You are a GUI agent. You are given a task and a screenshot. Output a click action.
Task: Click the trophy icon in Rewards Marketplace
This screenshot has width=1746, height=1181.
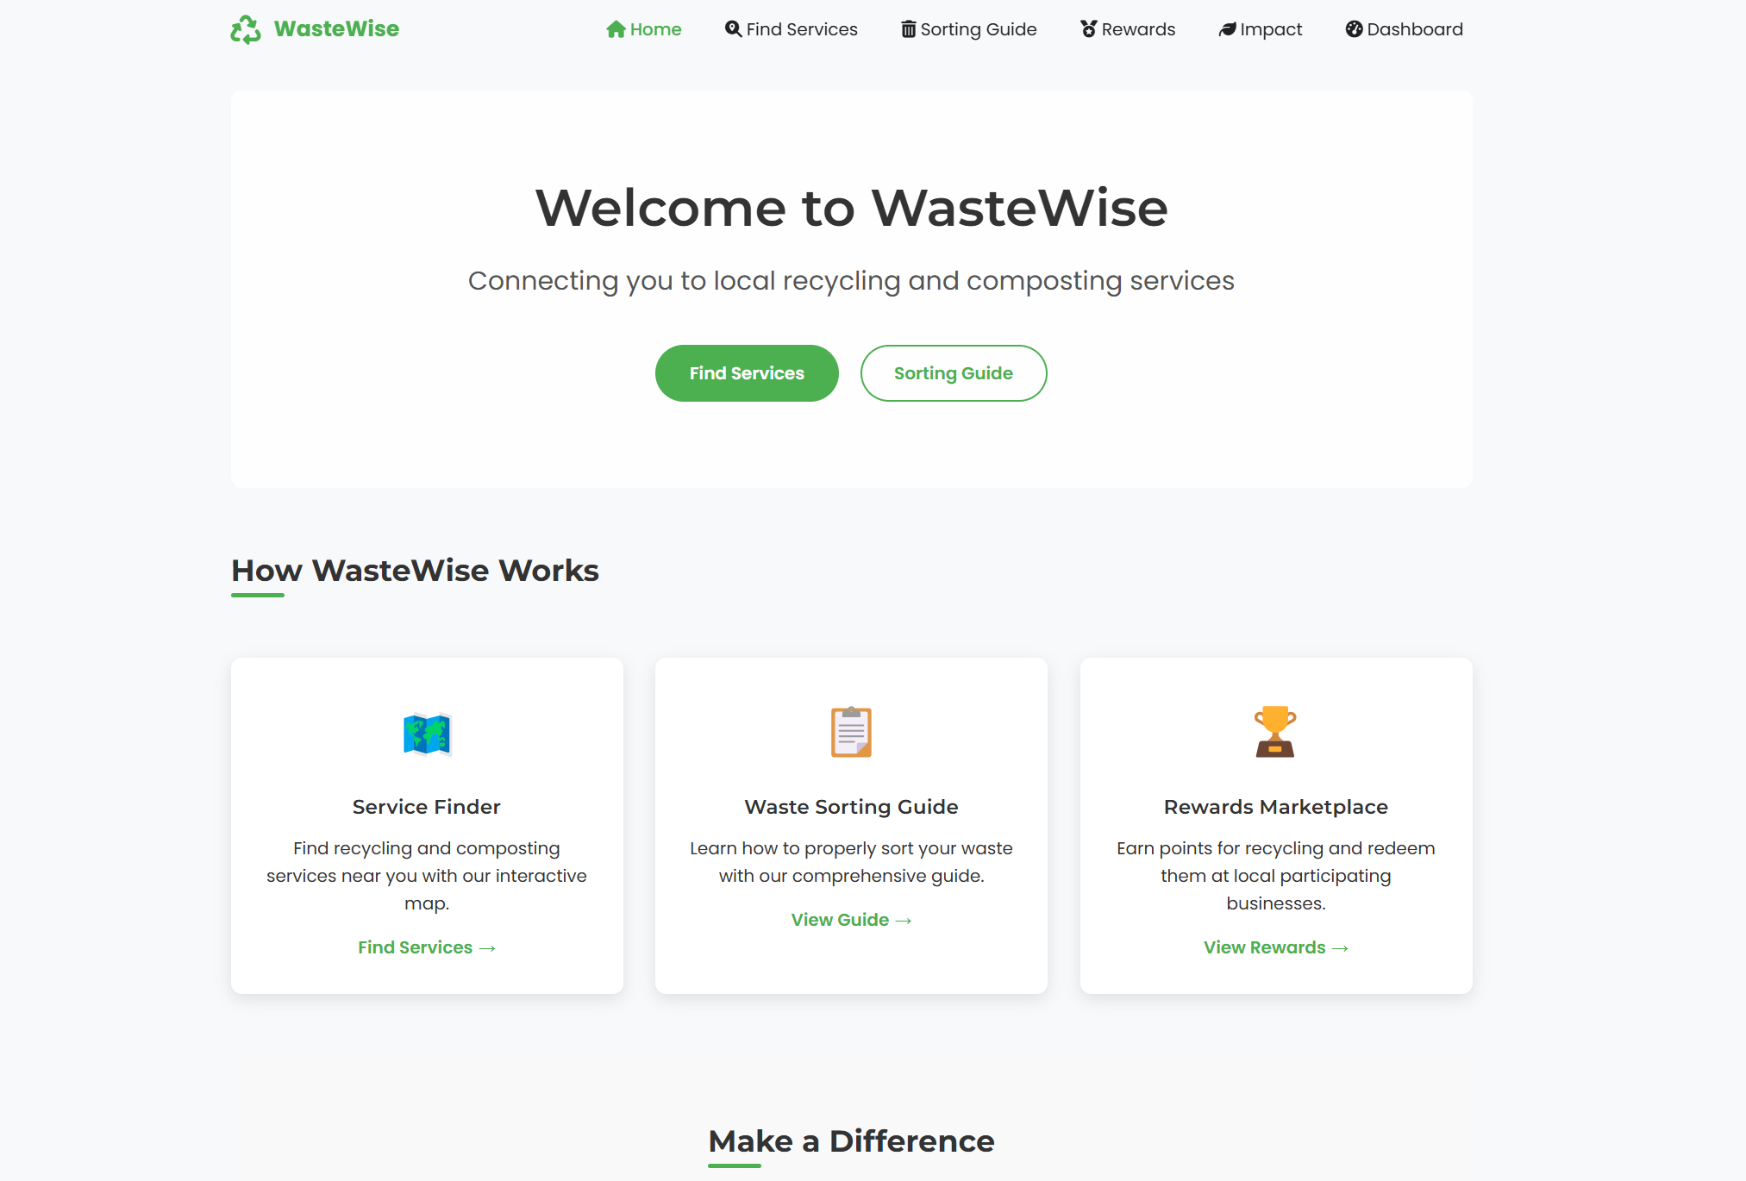(1275, 732)
